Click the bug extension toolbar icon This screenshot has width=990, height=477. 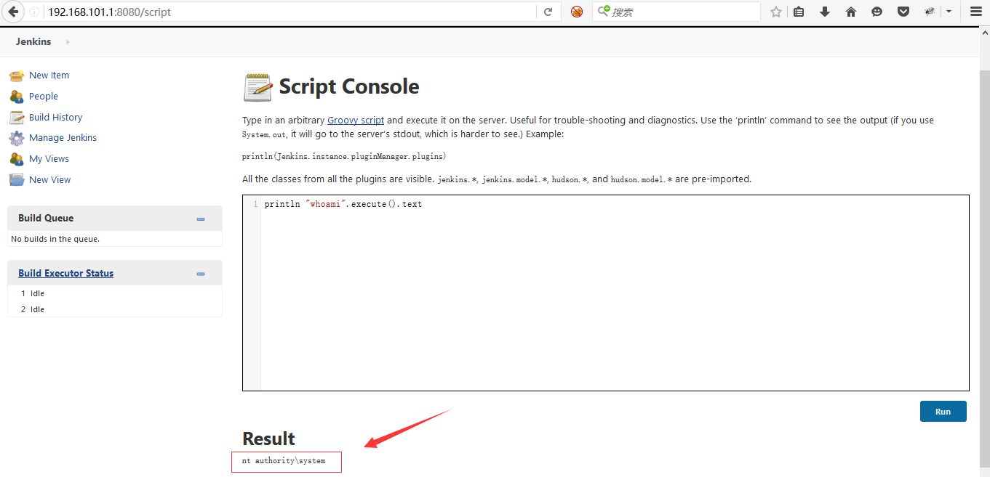[x=930, y=12]
